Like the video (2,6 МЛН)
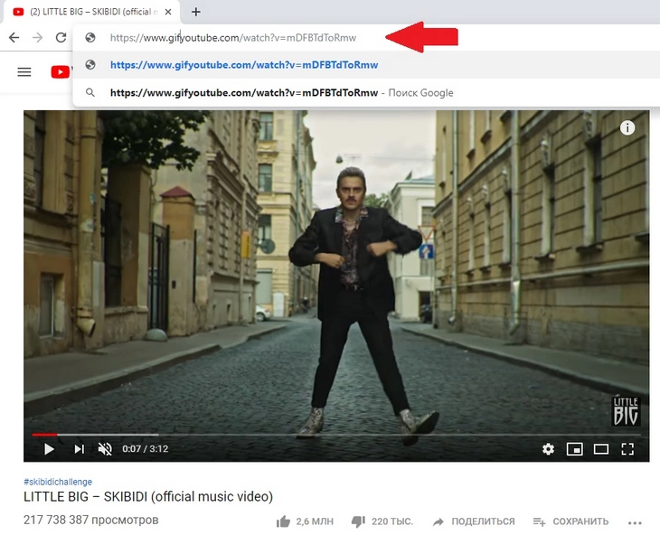Image resolution: width=660 pixels, height=535 pixels. [x=305, y=521]
